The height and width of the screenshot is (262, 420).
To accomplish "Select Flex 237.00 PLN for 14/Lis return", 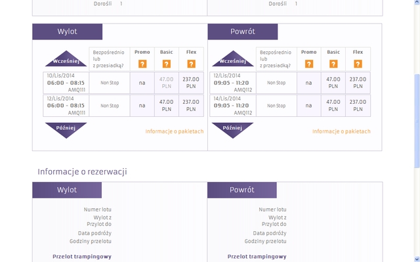I will pos(358,106).
